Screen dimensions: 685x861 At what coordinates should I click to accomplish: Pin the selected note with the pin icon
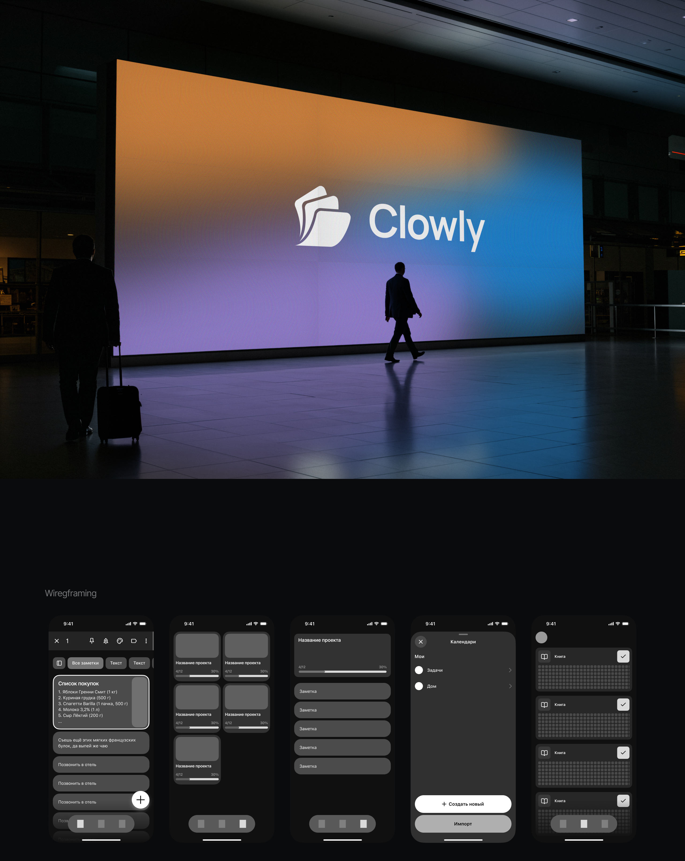(x=92, y=641)
